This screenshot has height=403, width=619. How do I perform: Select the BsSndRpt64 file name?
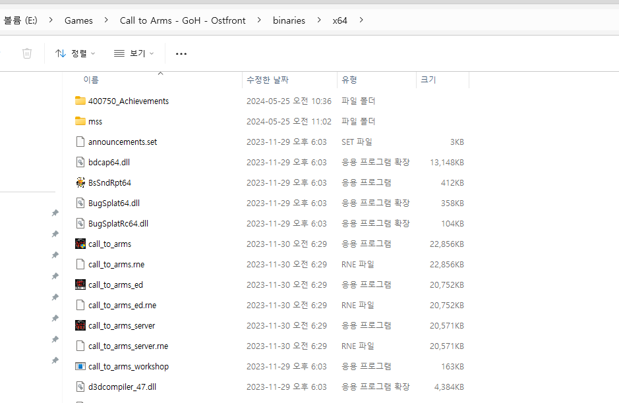pyautogui.click(x=109, y=183)
